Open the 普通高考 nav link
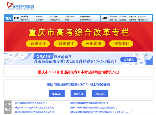The width and height of the screenshot is (156, 115). click(25, 17)
